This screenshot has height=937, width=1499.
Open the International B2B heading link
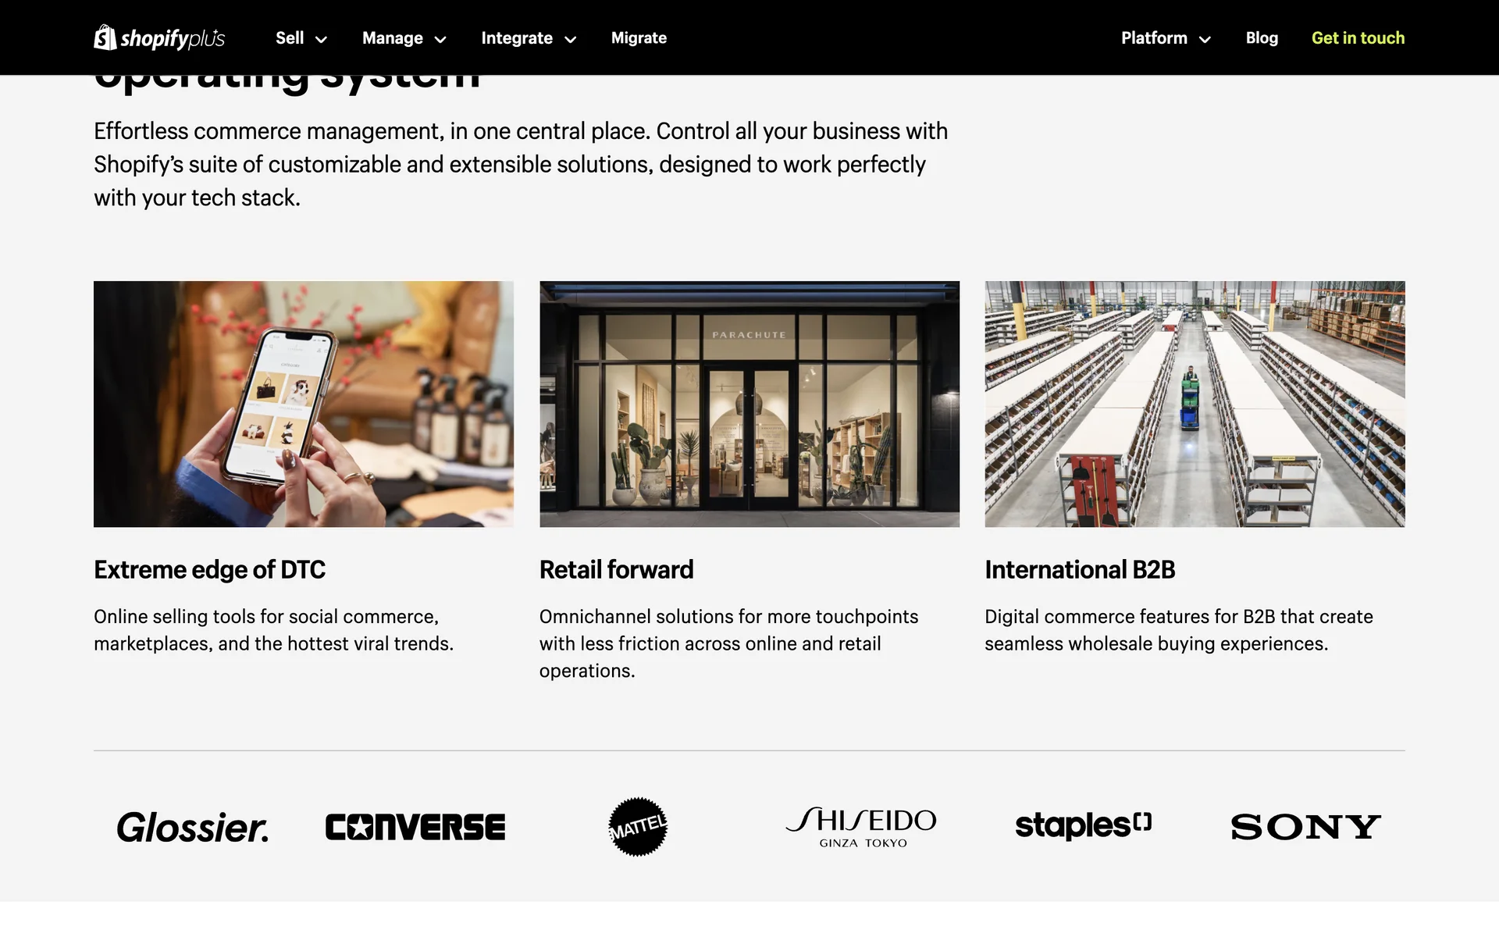1080,570
